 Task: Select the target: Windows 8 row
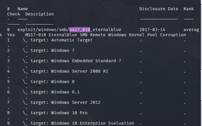coord(49,82)
